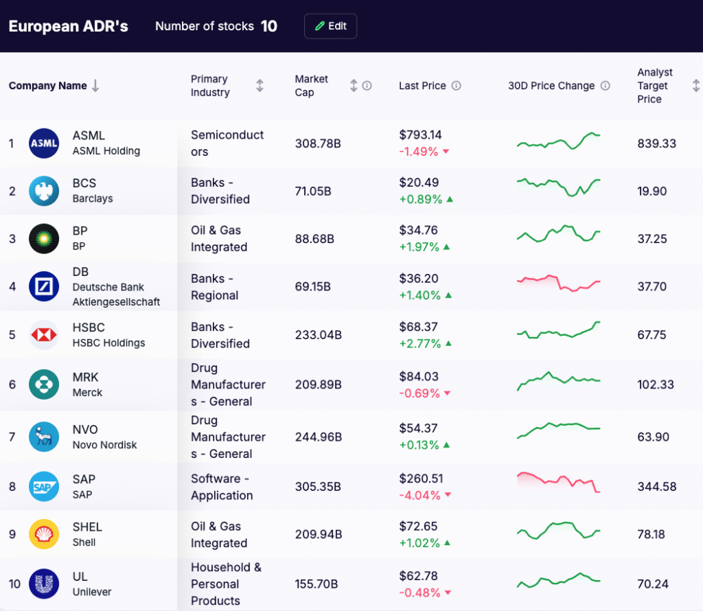Viewport: 703px width, 611px height.
Task: Click the Market Cap info icon
Action: click(x=367, y=86)
